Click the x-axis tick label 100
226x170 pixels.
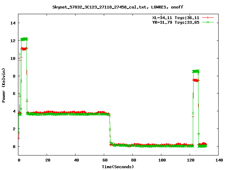tap(162, 160)
